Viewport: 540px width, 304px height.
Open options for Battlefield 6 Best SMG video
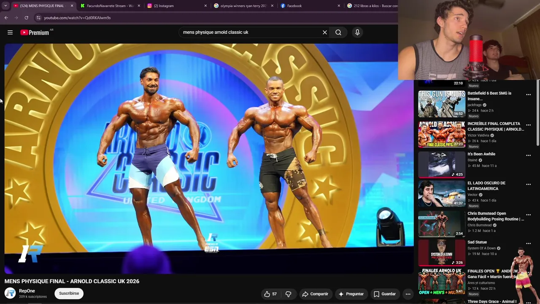click(528, 95)
